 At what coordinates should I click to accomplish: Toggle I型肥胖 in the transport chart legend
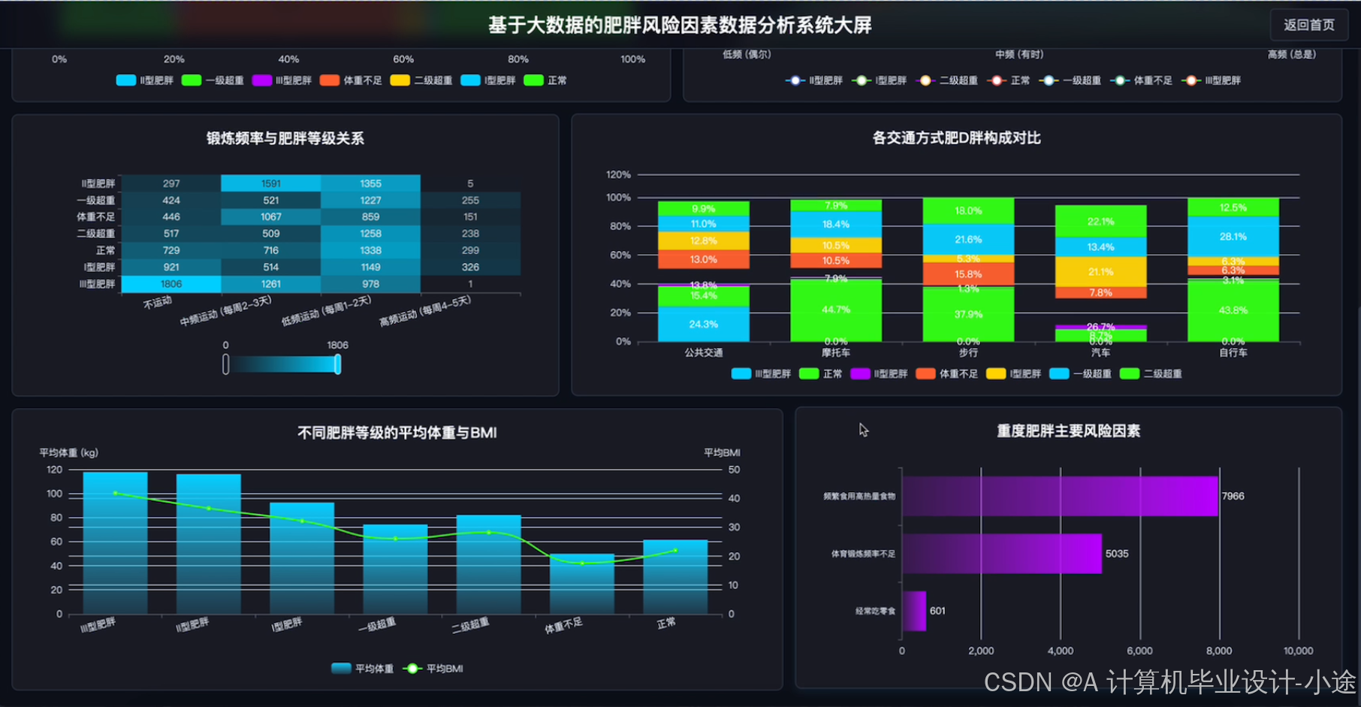(x=1013, y=373)
